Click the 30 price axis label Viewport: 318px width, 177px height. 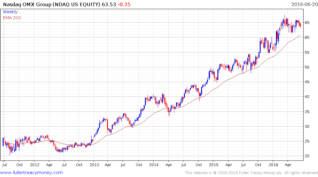[307, 127]
